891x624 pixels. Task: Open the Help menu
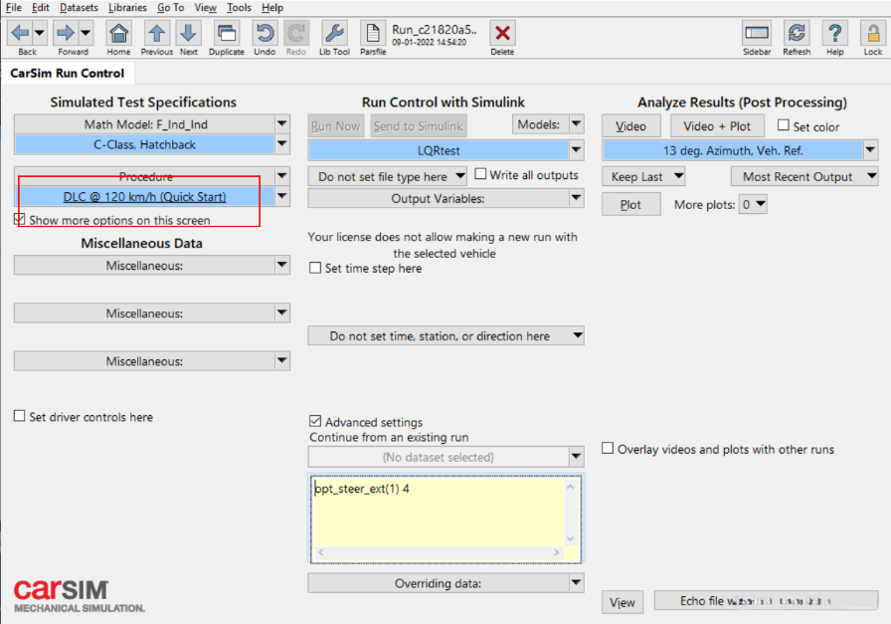click(272, 7)
